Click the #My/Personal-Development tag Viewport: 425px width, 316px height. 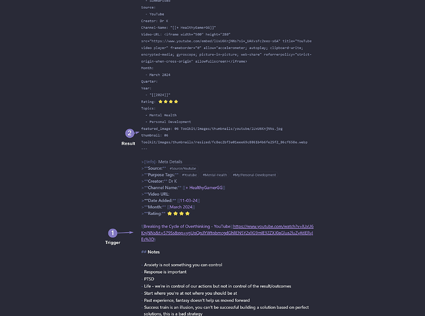(254, 175)
